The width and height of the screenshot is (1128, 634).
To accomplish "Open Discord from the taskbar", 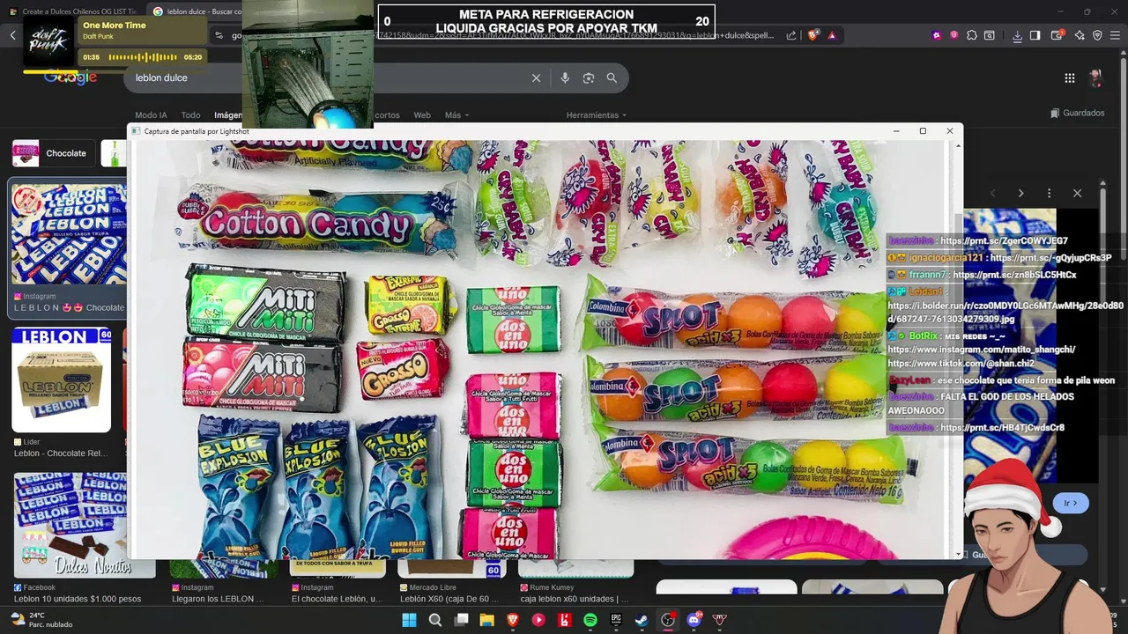I will [694, 620].
